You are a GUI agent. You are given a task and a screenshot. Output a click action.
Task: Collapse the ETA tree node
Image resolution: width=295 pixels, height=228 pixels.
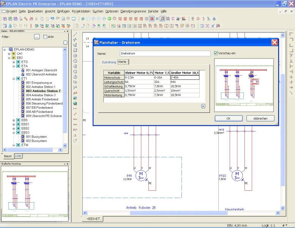coord(14,66)
